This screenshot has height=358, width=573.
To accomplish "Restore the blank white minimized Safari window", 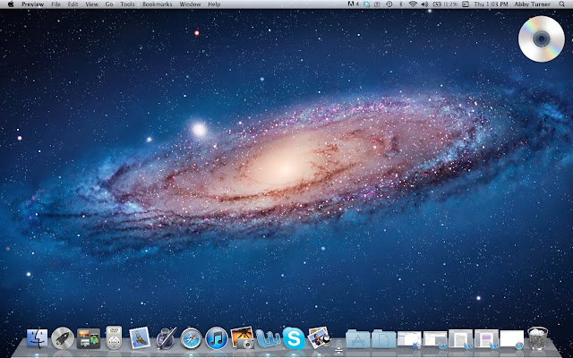I will [x=512, y=339].
